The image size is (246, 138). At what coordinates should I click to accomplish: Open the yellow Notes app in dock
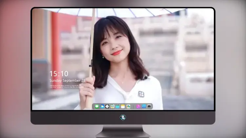(x=123, y=106)
